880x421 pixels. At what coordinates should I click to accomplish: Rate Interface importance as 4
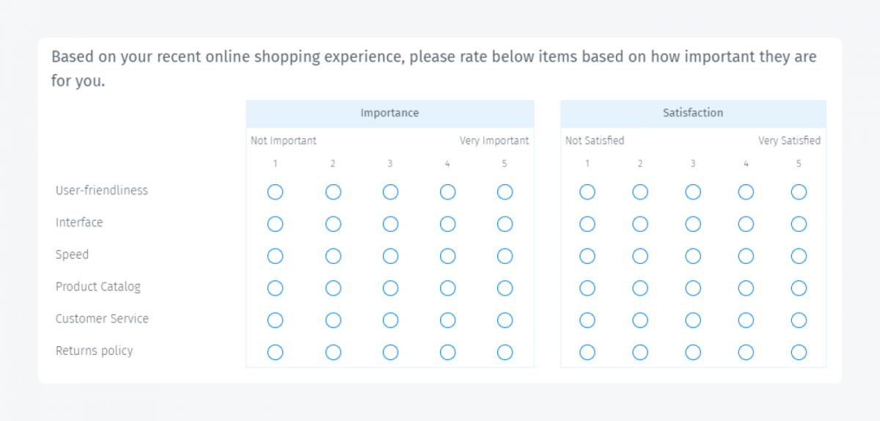tap(447, 224)
